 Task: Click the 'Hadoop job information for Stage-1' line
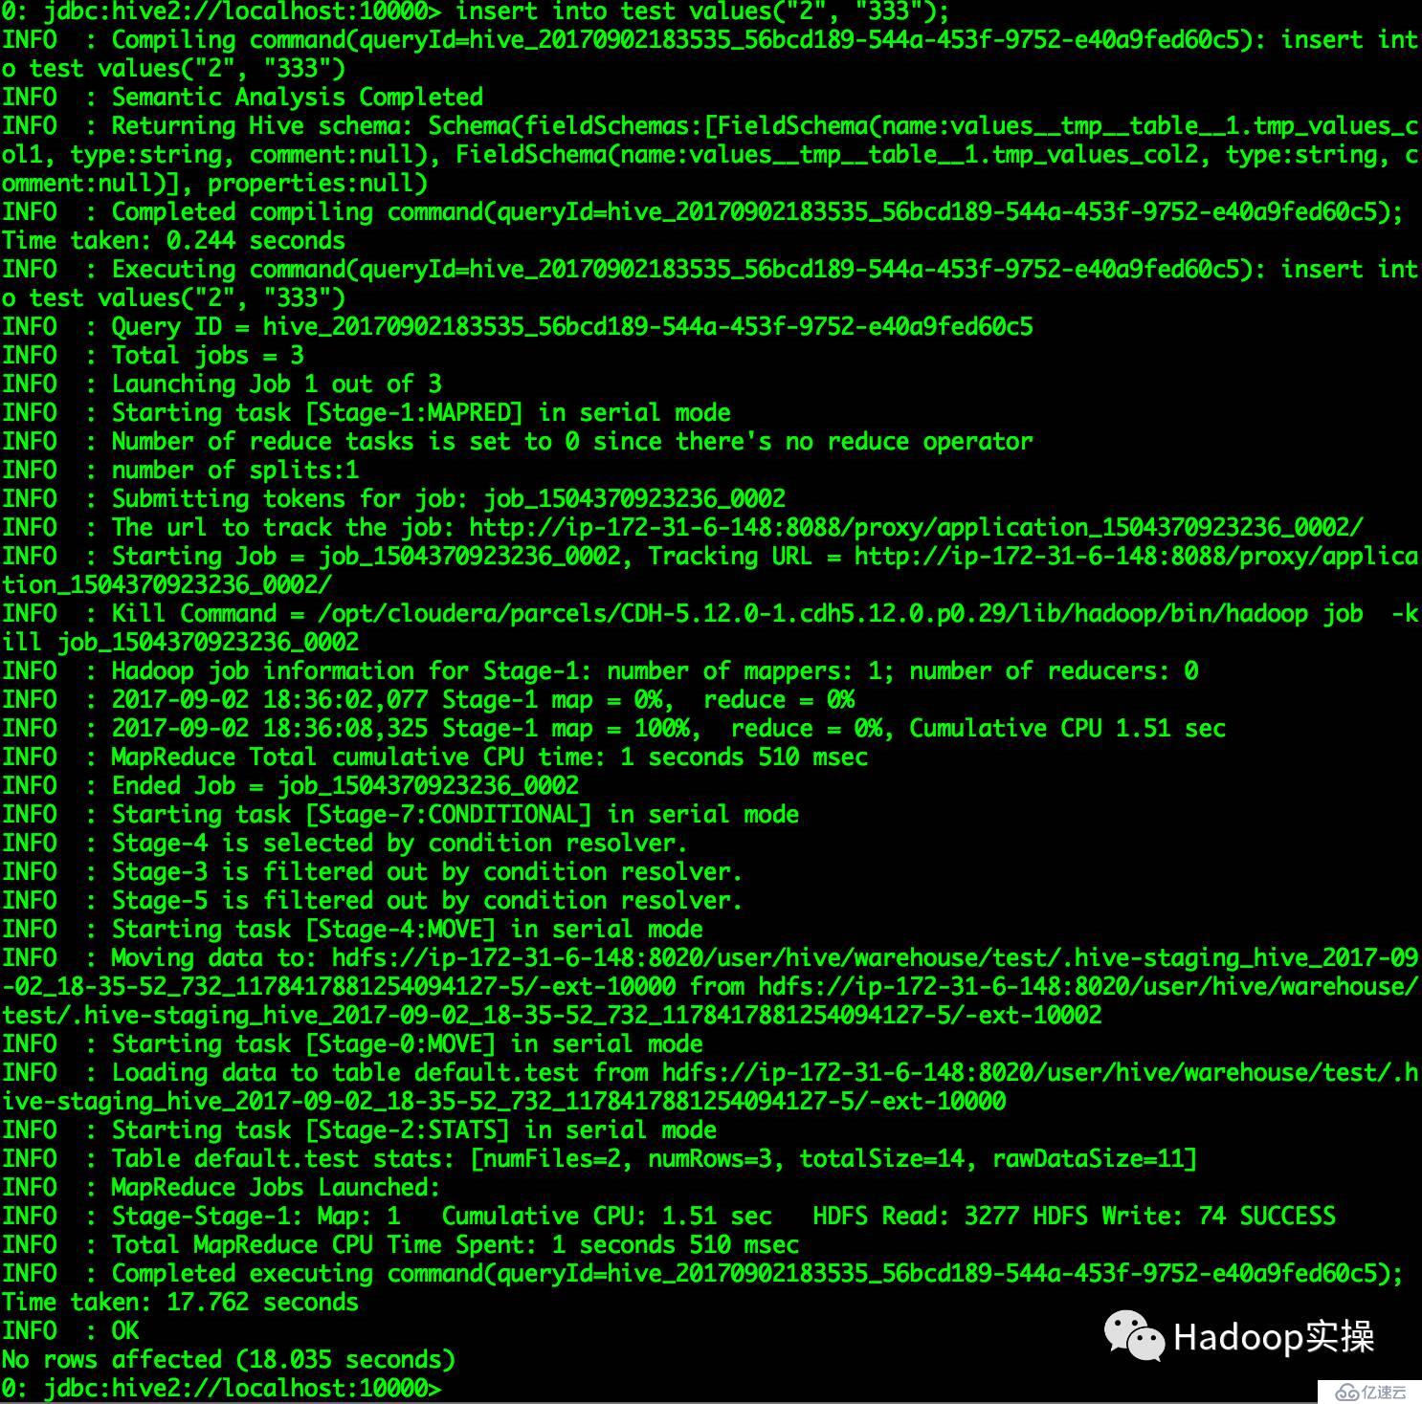pyautogui.click(x=600, y=670)
